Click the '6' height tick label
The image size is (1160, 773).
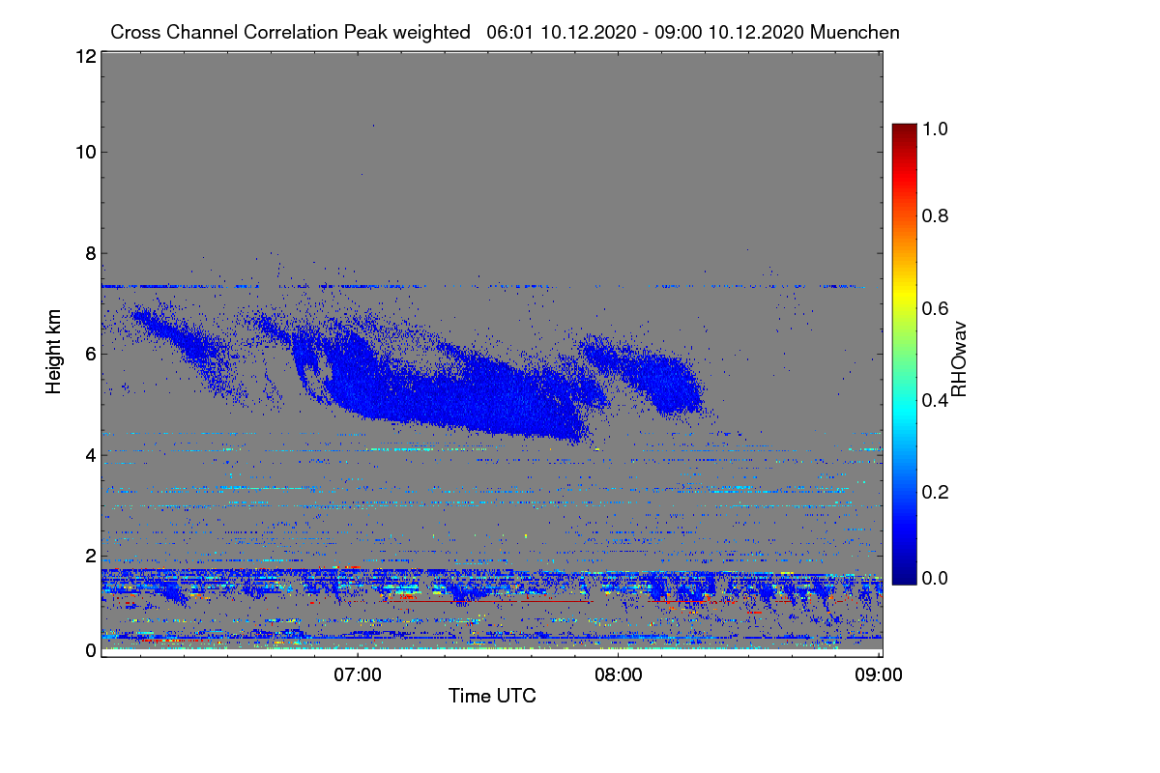pyautogui.click(x=90, y=353)
